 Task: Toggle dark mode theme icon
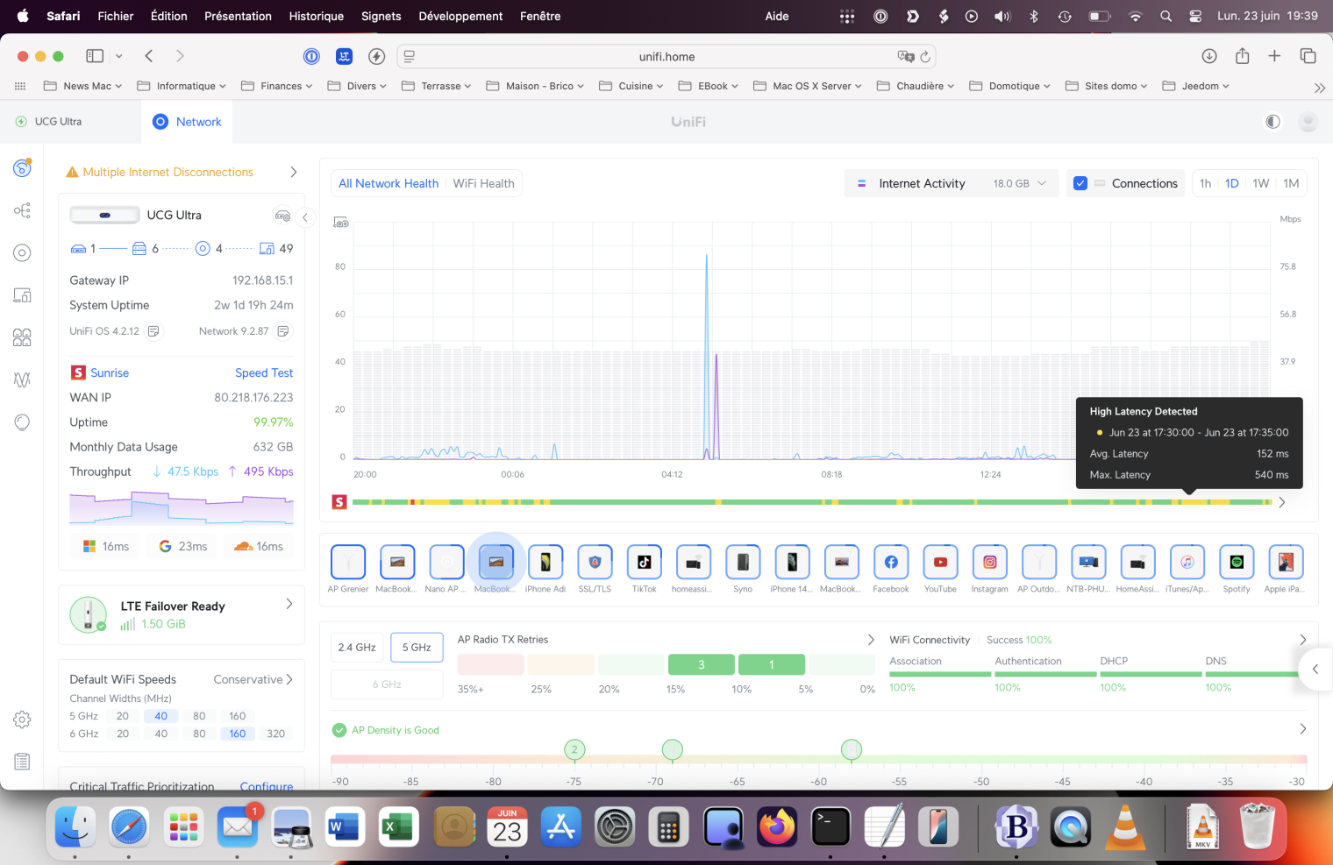1272,122
